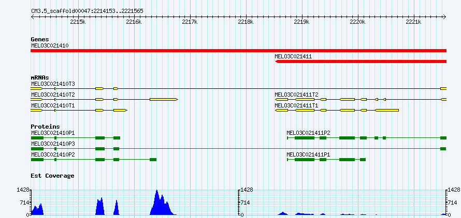Select the MELO3C021410T1 transcript label
461x218 pixels.
[x=53, y=105]
